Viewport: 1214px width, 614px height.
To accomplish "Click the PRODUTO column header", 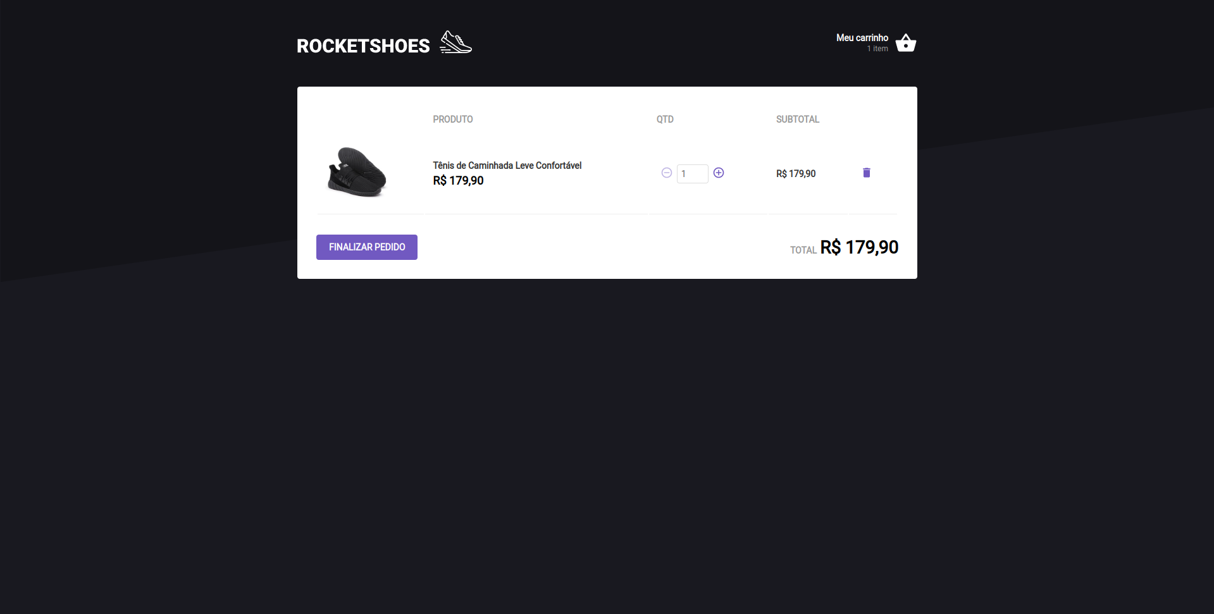I will click(x=452, y=119).
